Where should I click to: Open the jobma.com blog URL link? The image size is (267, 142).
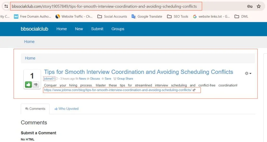(118, 90)
